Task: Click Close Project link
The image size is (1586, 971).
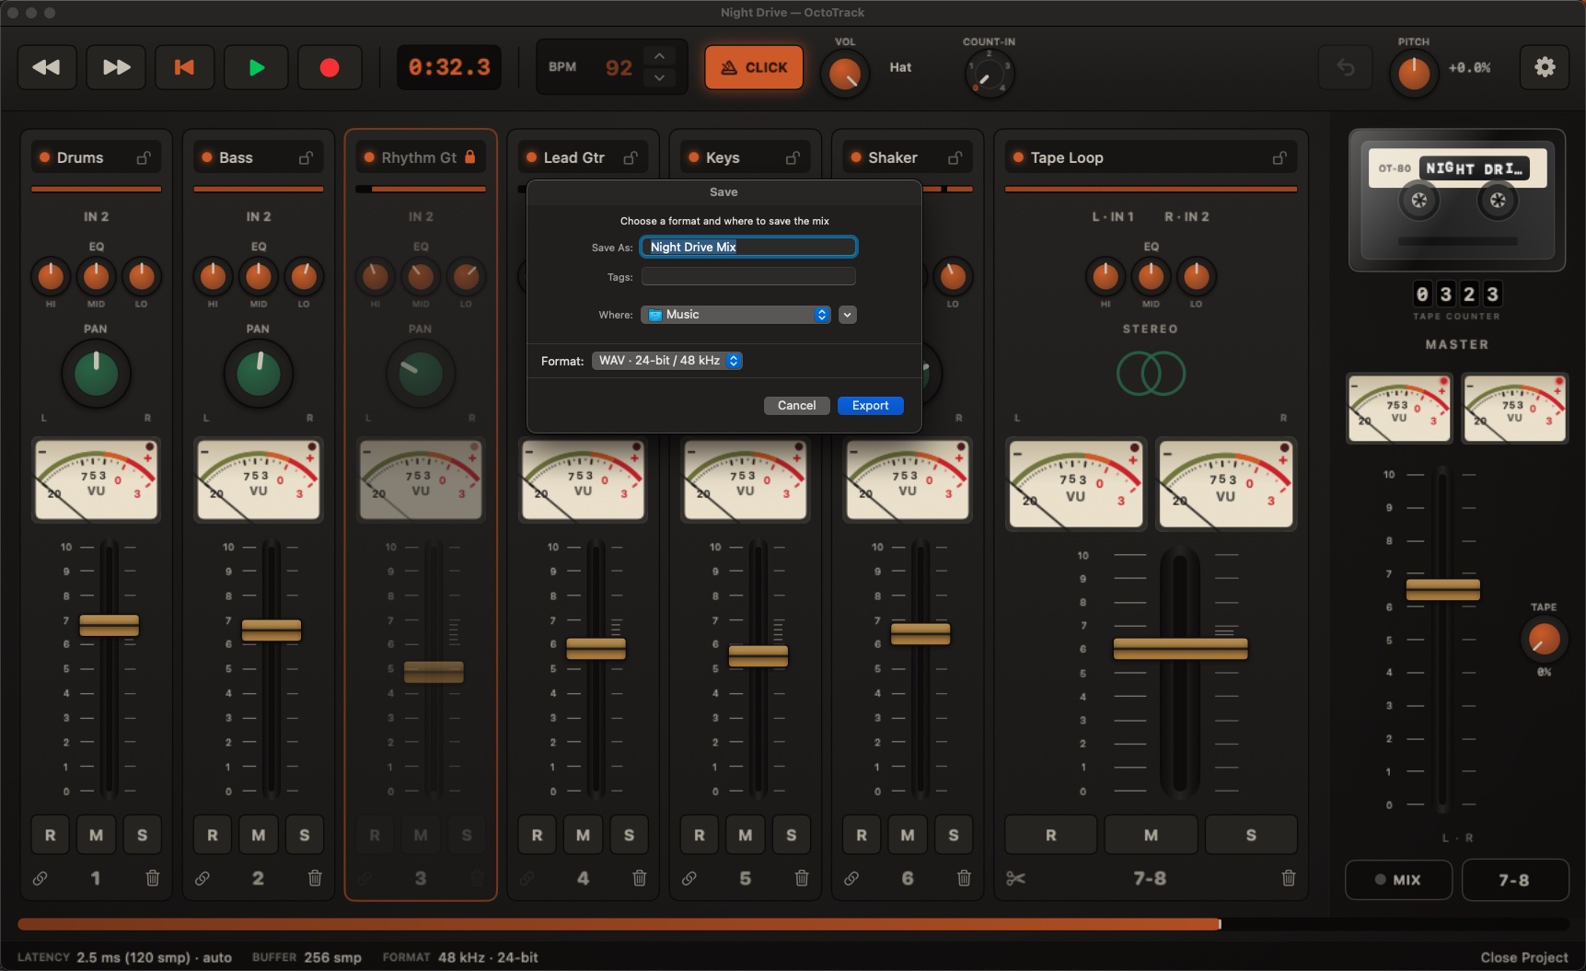Action: pos(1524,957)
